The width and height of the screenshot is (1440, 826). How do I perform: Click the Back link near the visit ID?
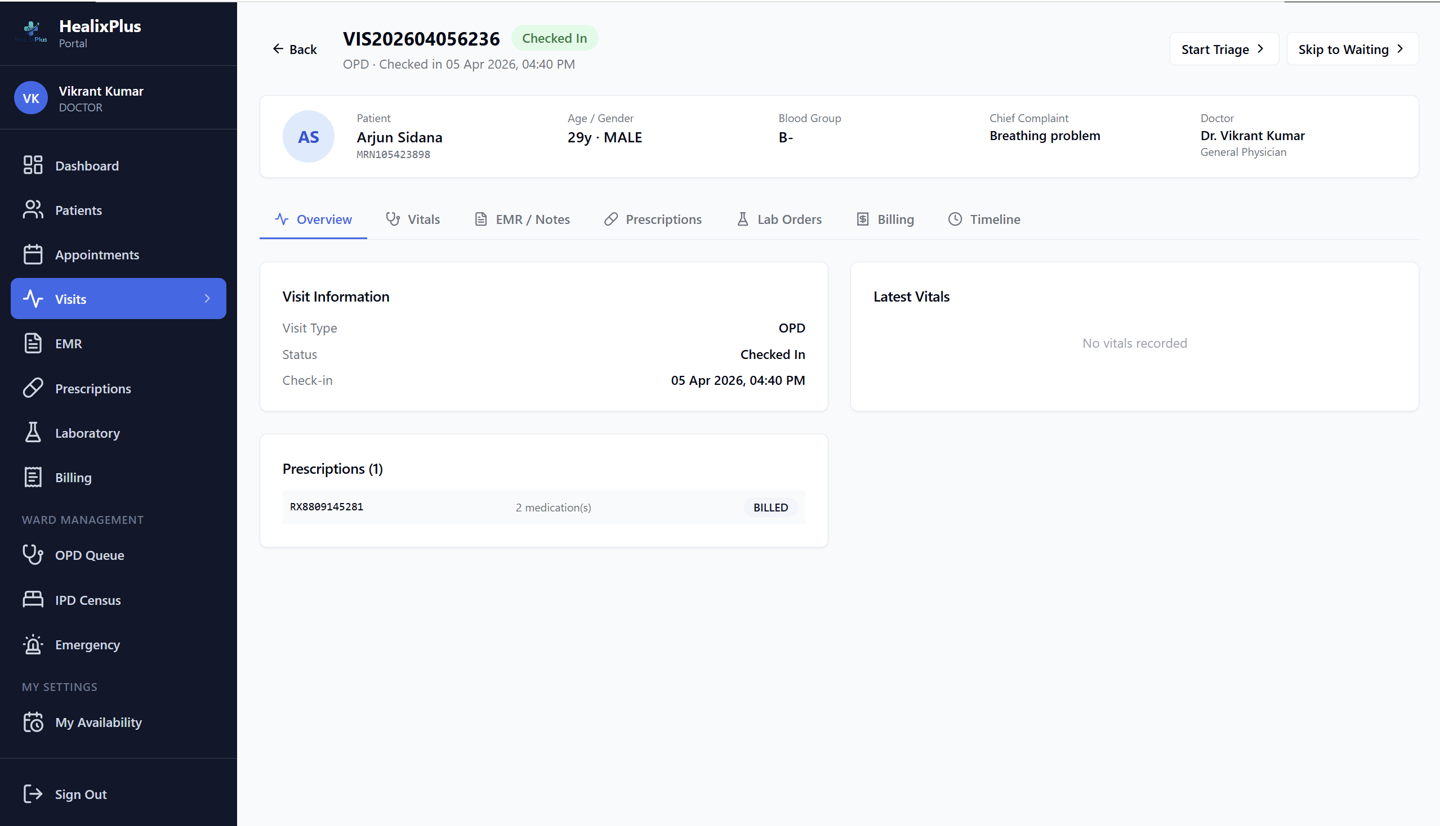[x=295, y=49]
